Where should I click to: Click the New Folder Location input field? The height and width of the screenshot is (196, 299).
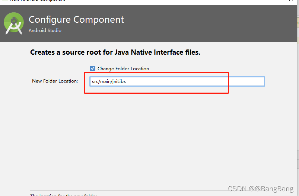pyautogui.click(x=177, y=81)
